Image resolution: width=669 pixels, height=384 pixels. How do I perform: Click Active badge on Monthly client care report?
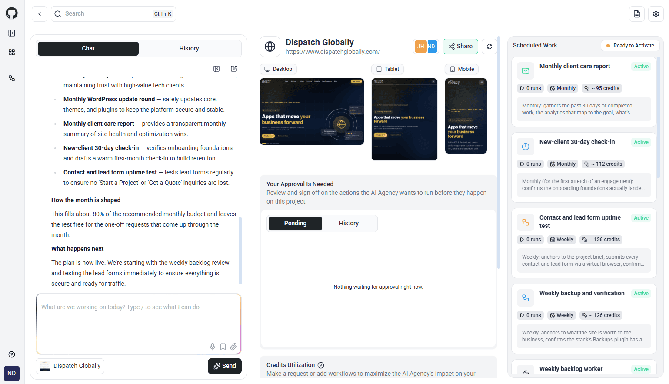641,67
